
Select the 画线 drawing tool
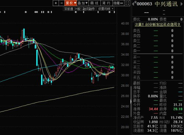click(x=94, y=3)
